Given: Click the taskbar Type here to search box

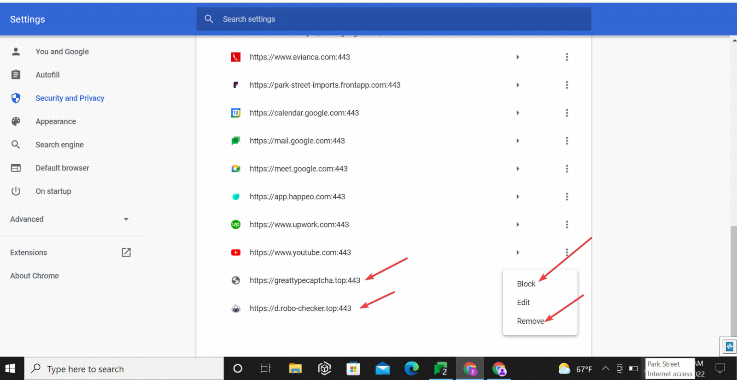Looking at the screenshot, I should click(124, 368).
